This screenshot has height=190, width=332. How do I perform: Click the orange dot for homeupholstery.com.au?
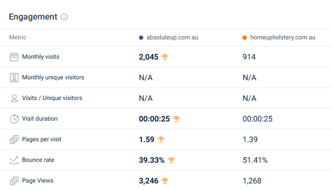(245, 37)
